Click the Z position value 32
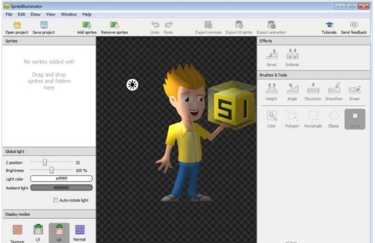This screenshot has width=375, height=243. (78, 163)
